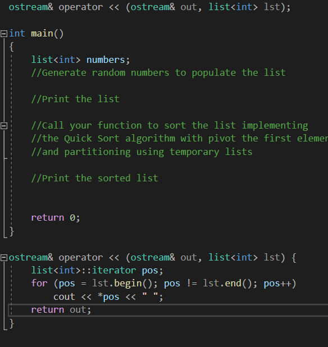Viewport: 328px width, 347px height.
Task: Click the 'list<int>' type before numbers
Action: 56,60
